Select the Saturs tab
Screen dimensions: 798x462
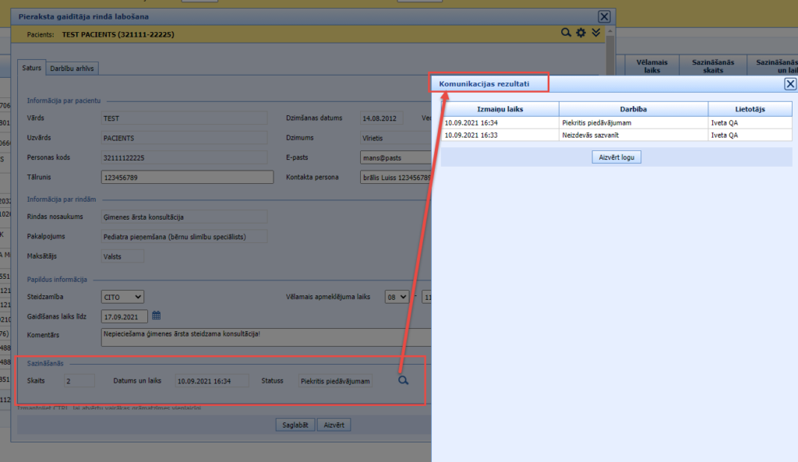tap(32, 69)
